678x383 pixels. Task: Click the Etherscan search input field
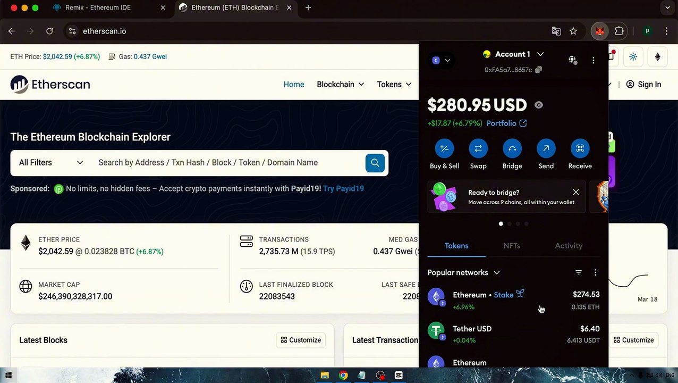tap(228, 163)
